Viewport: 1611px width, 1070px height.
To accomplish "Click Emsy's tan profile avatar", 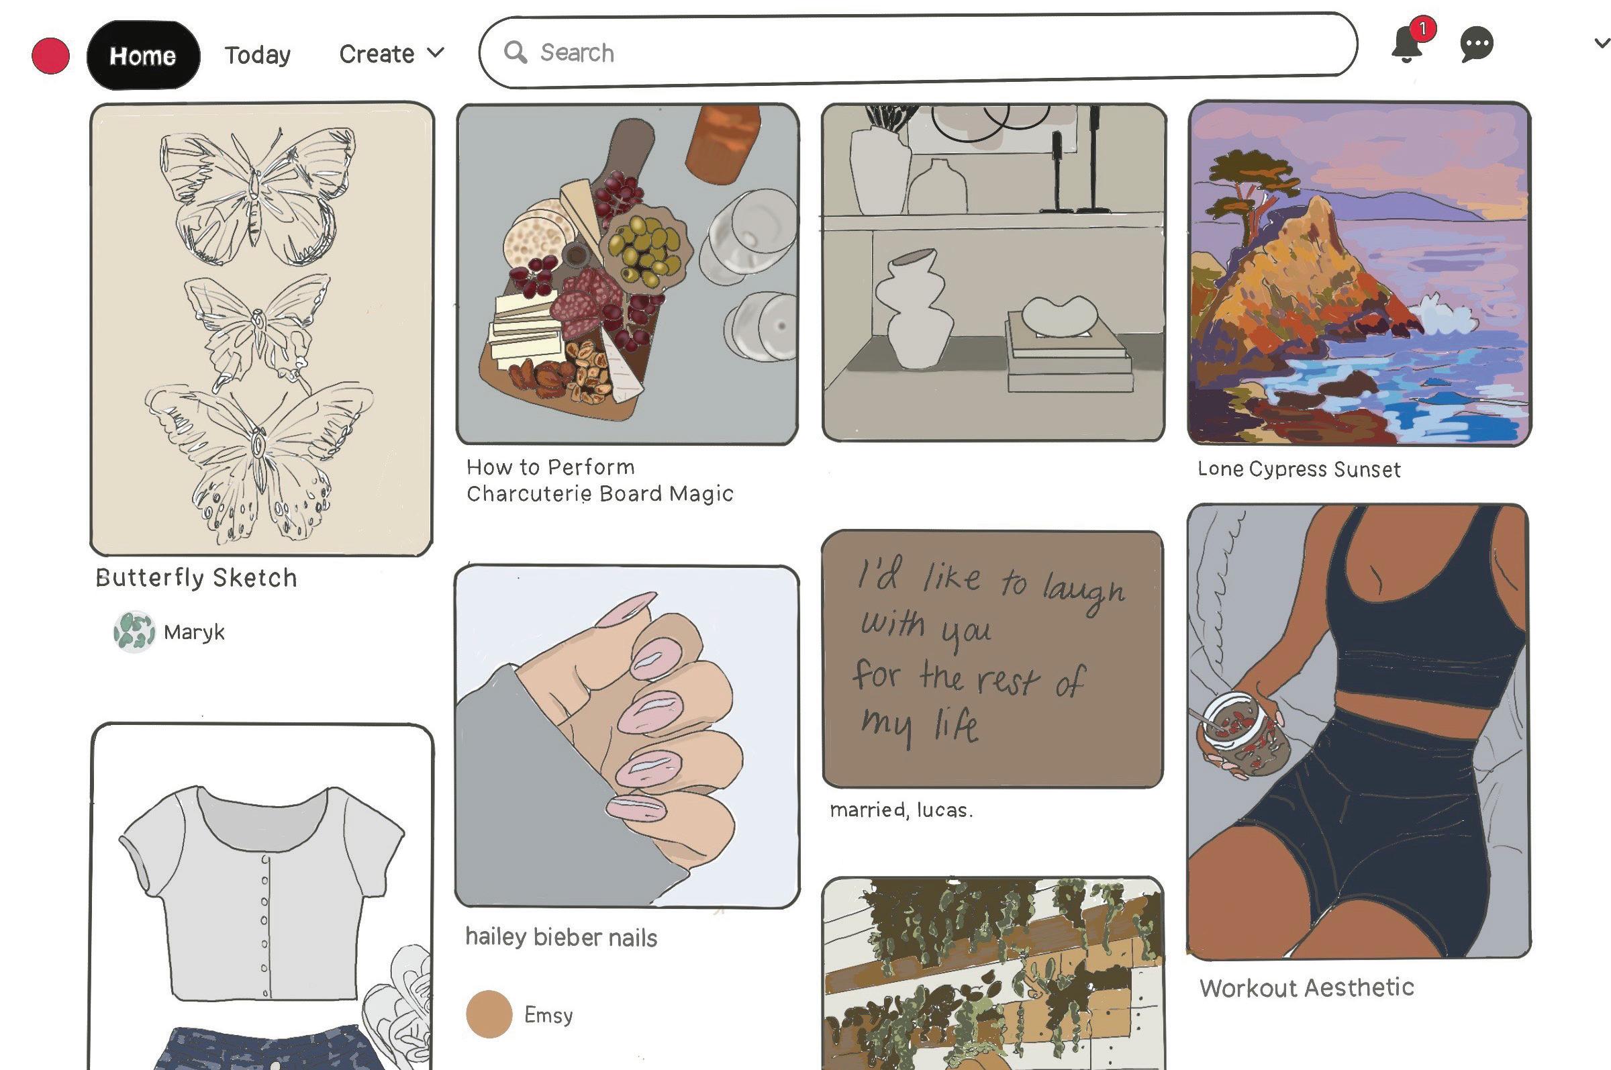I will click(489, 1014).
